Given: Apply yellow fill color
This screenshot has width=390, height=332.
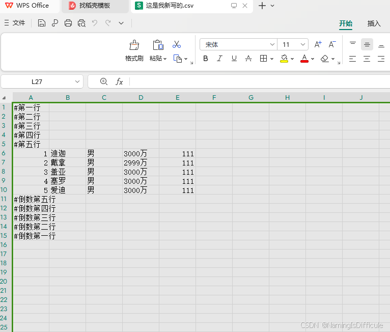Looking at the screenshot, I should pyautogui.click(x=284, y=59).
